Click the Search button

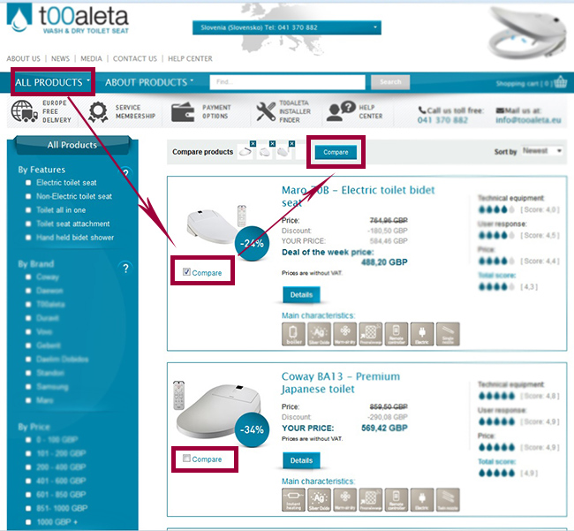pos(390,82)
